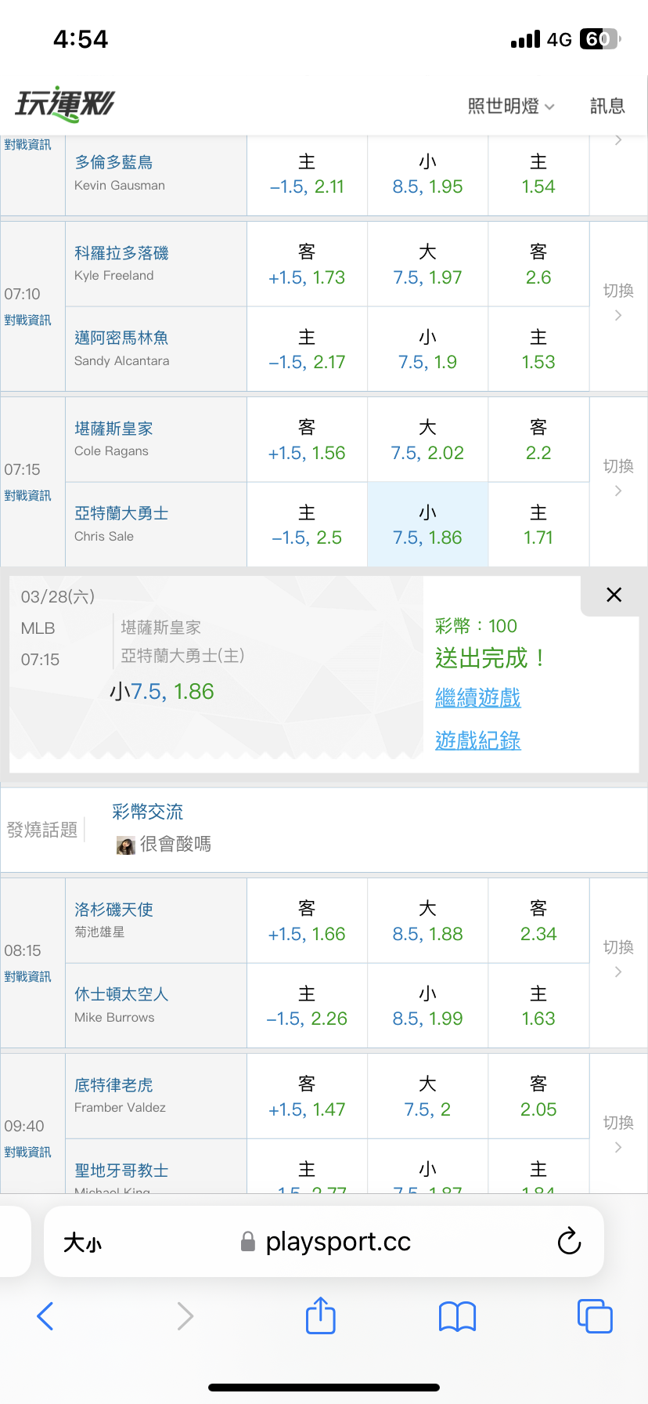
Task: Open 遊戲紀錄 link
Action: [477, 740]
